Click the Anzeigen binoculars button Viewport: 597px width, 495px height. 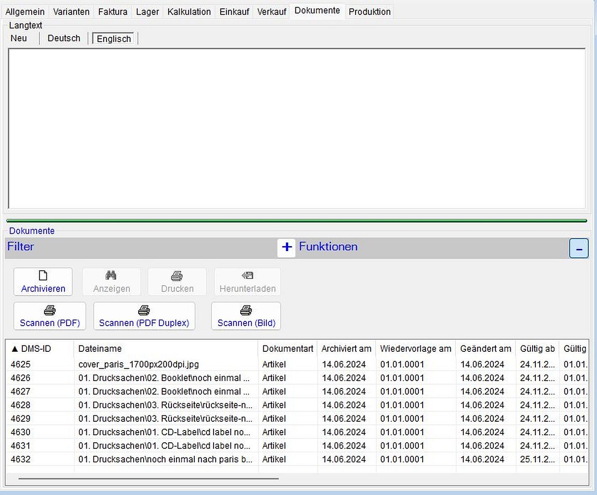[x=111, y=282]
